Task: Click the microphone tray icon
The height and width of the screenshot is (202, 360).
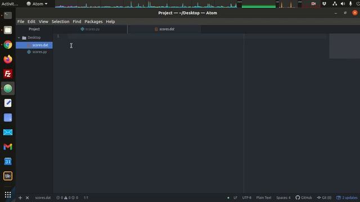Action: [350, 4]
